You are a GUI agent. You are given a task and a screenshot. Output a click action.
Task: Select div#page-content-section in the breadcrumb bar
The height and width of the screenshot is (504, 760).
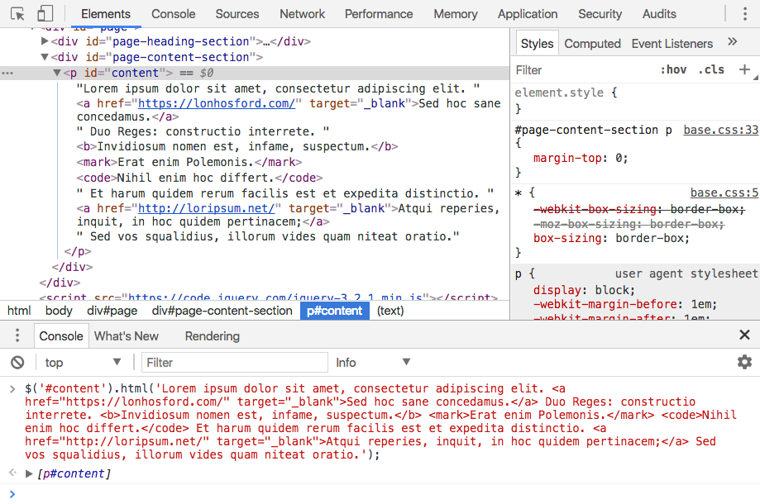point(222,311)
